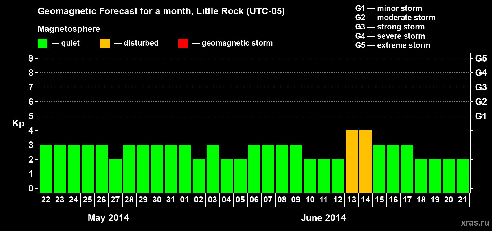Click the 'G2 — moderate storm' legend line
This screenshot has height=231, width=492.
[x=395, y=18]
